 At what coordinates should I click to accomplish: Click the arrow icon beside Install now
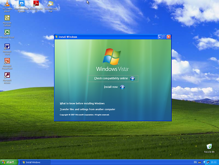tap(122, 87)
